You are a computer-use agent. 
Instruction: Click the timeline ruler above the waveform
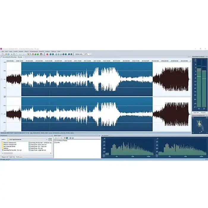[99, 61]
